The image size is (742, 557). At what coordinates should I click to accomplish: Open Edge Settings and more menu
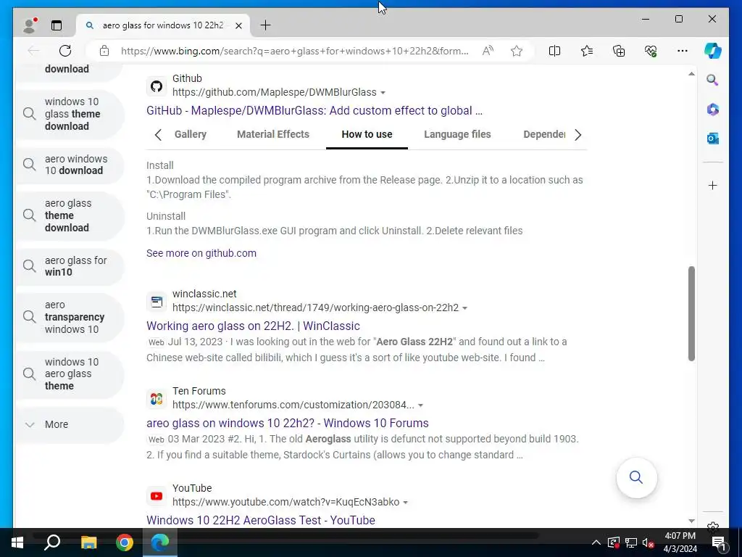click(683, 51)
